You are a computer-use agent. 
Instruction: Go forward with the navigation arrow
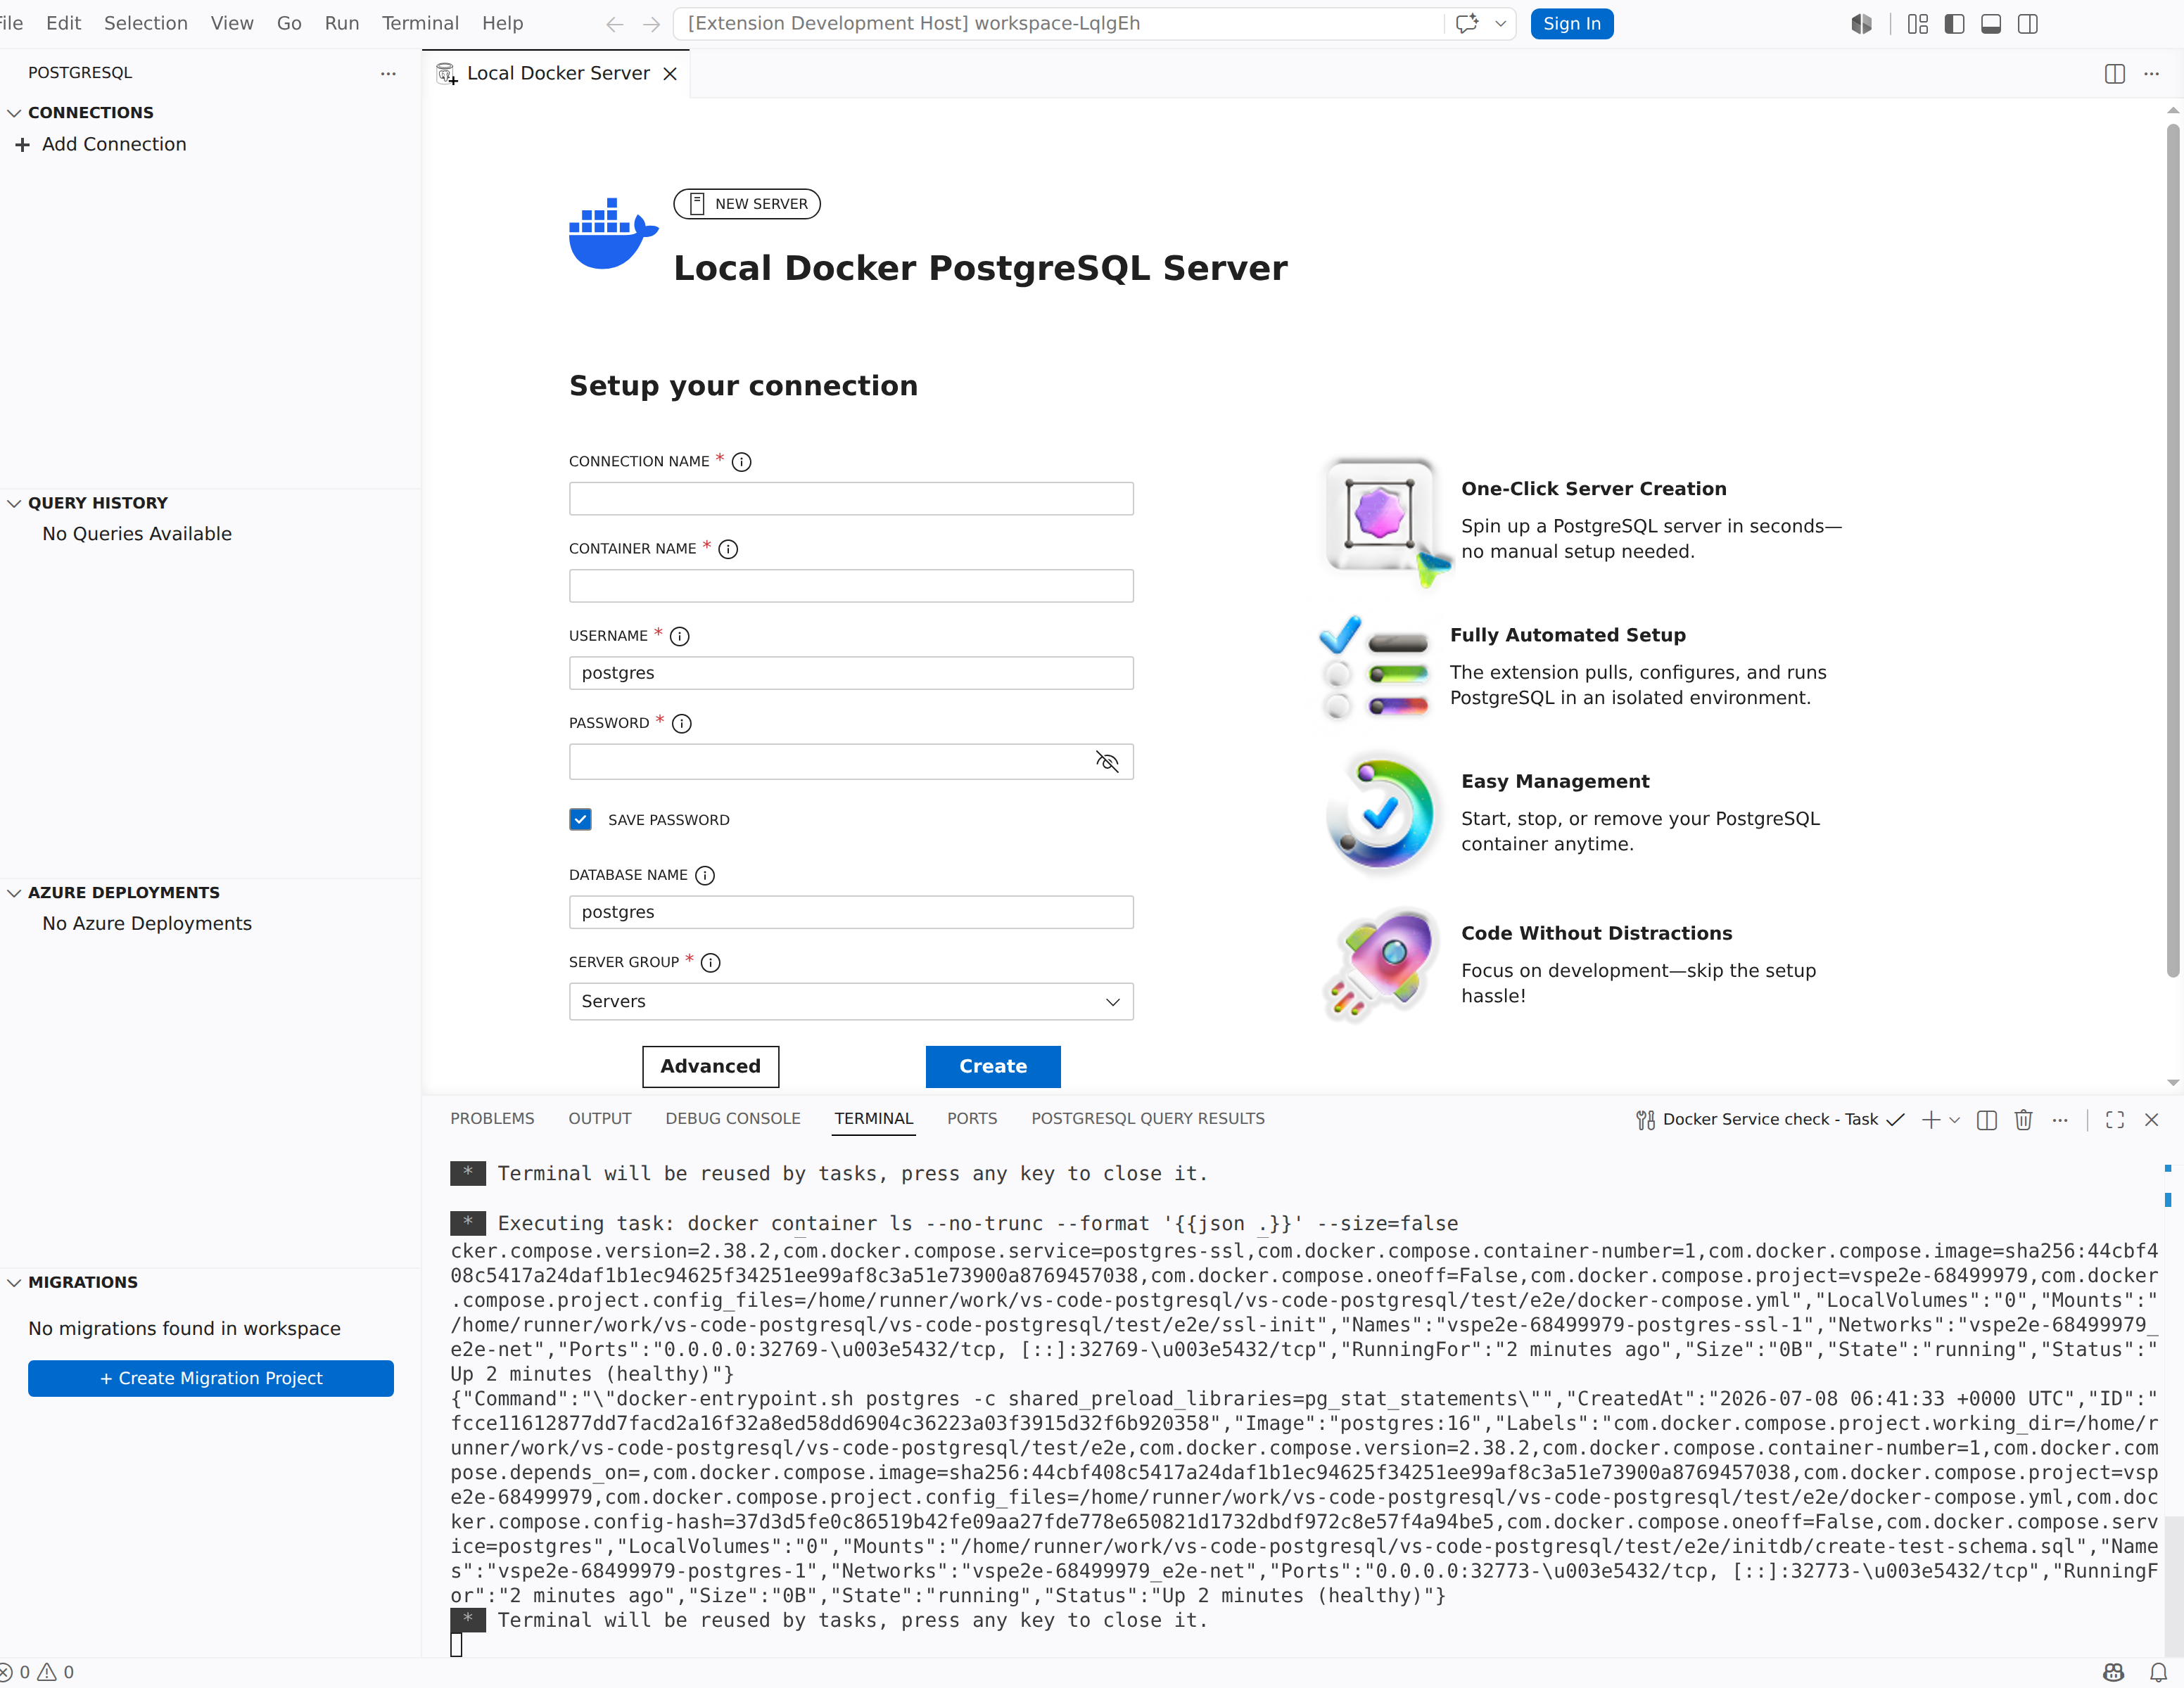coord(652,24)
